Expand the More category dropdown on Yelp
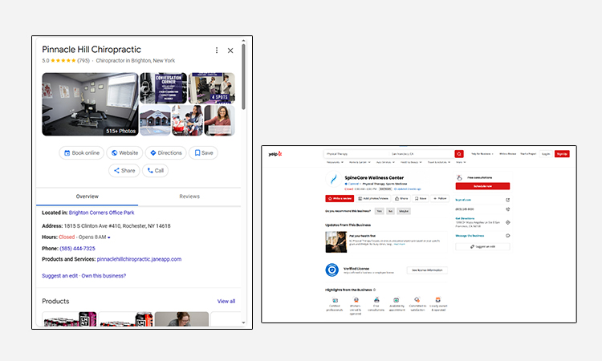The image size is (602, 361). 461,162
